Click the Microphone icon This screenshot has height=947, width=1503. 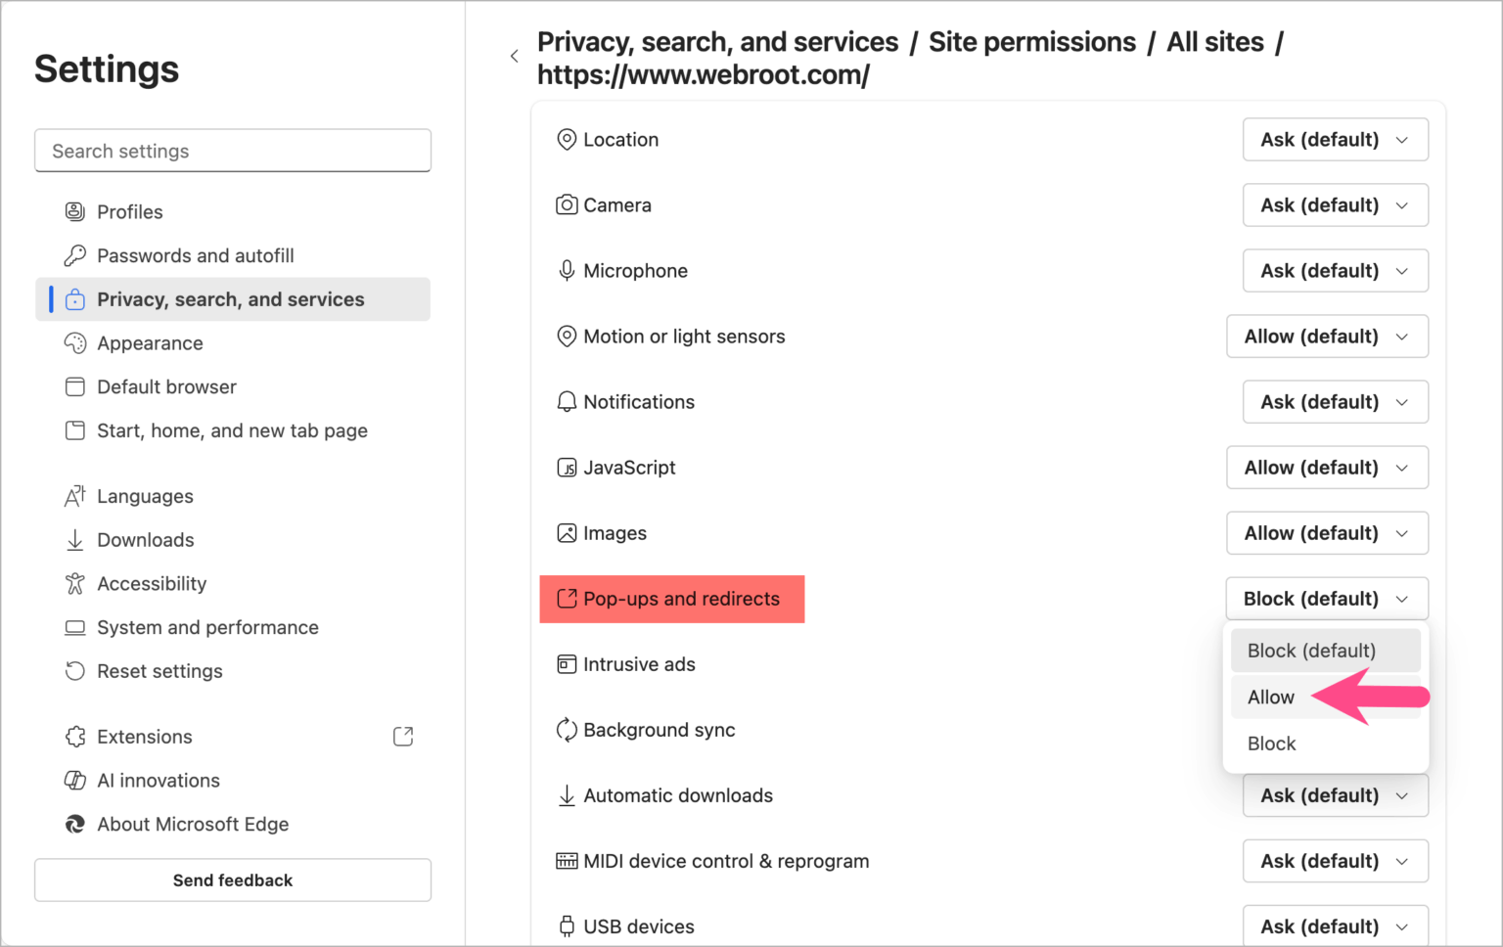point(568,270)
